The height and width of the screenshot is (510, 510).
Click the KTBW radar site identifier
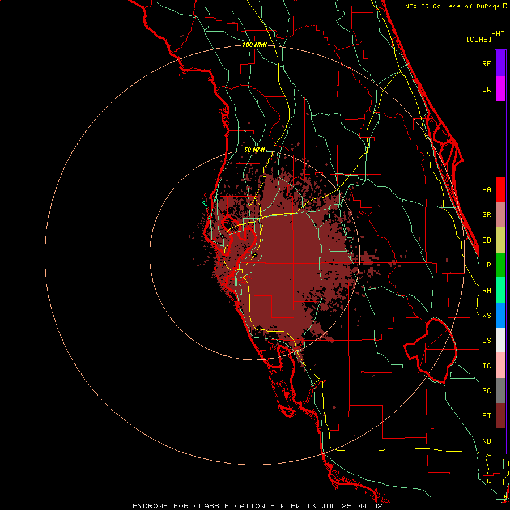(x=291, y=506)
